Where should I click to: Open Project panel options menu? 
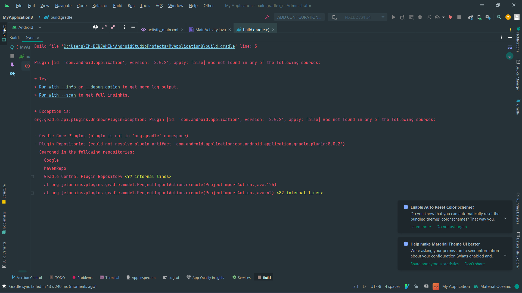[125, 27]
